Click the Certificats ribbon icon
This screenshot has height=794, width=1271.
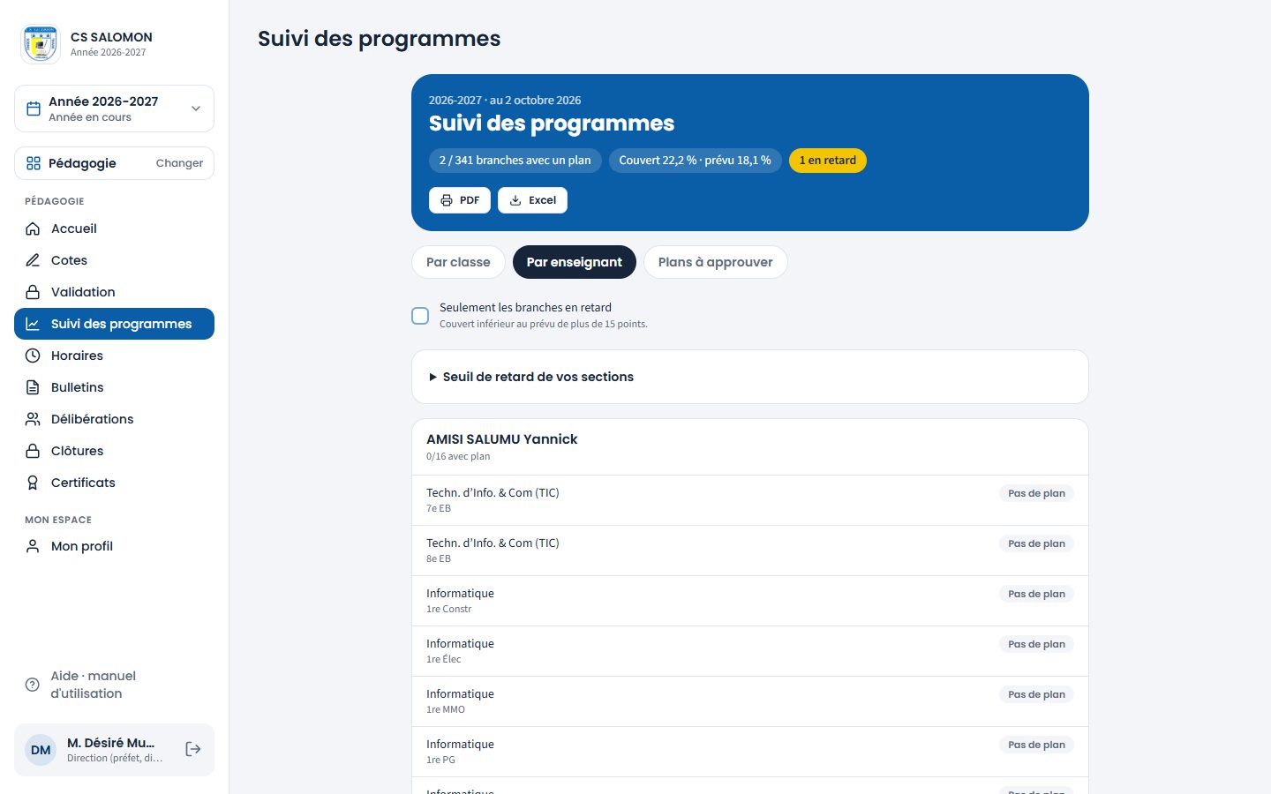coord(33,483)
